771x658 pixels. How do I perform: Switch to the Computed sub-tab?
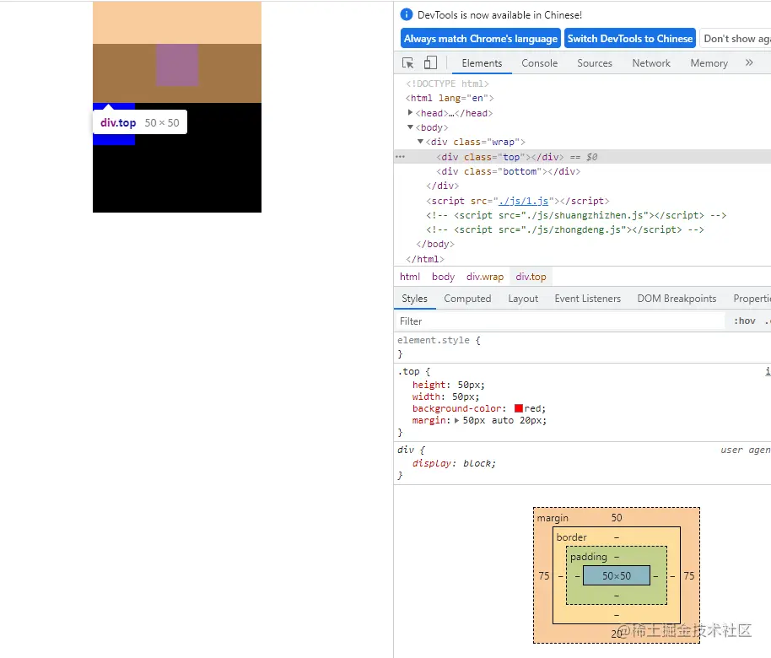point(467,299)
